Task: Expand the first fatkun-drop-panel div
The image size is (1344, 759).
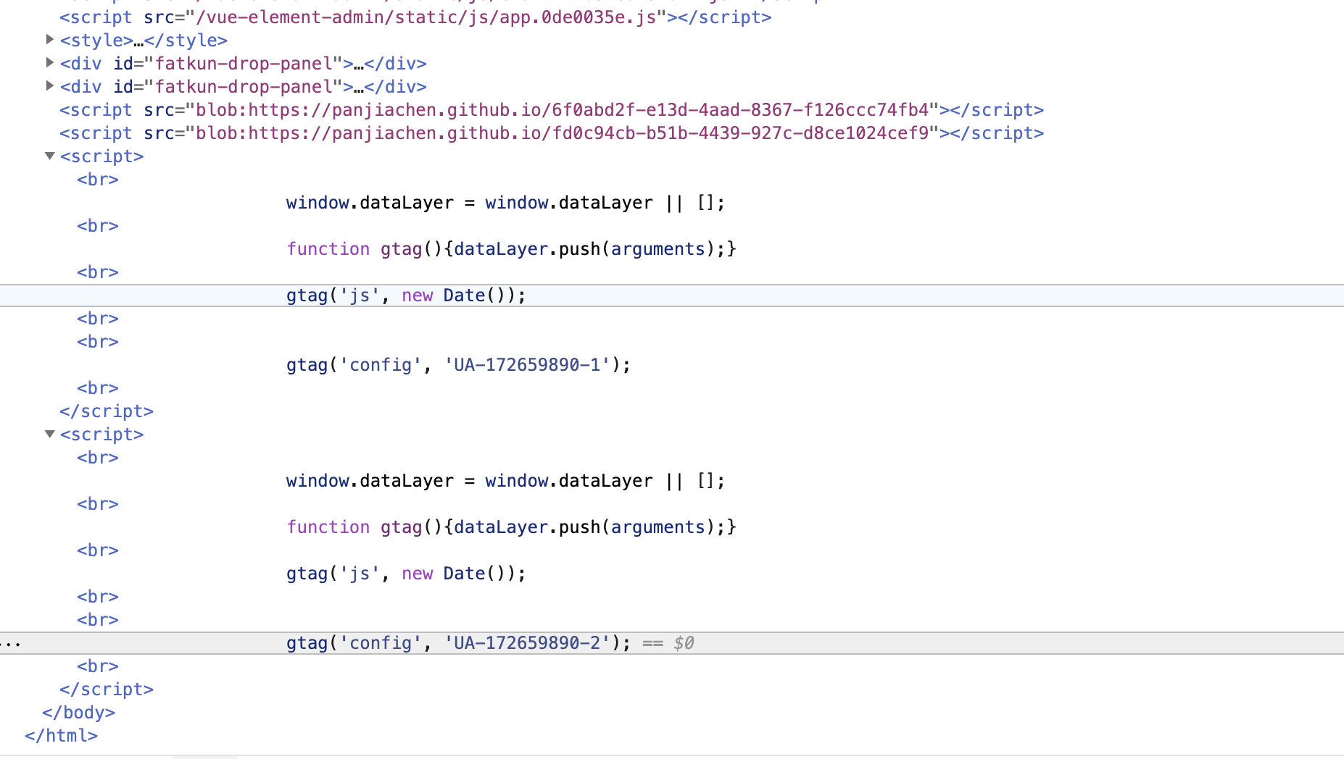Action: click(49, 63)
